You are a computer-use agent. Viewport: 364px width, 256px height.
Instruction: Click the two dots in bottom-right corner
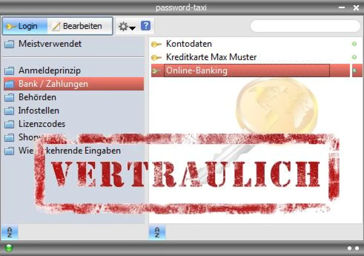coord(353,248)
